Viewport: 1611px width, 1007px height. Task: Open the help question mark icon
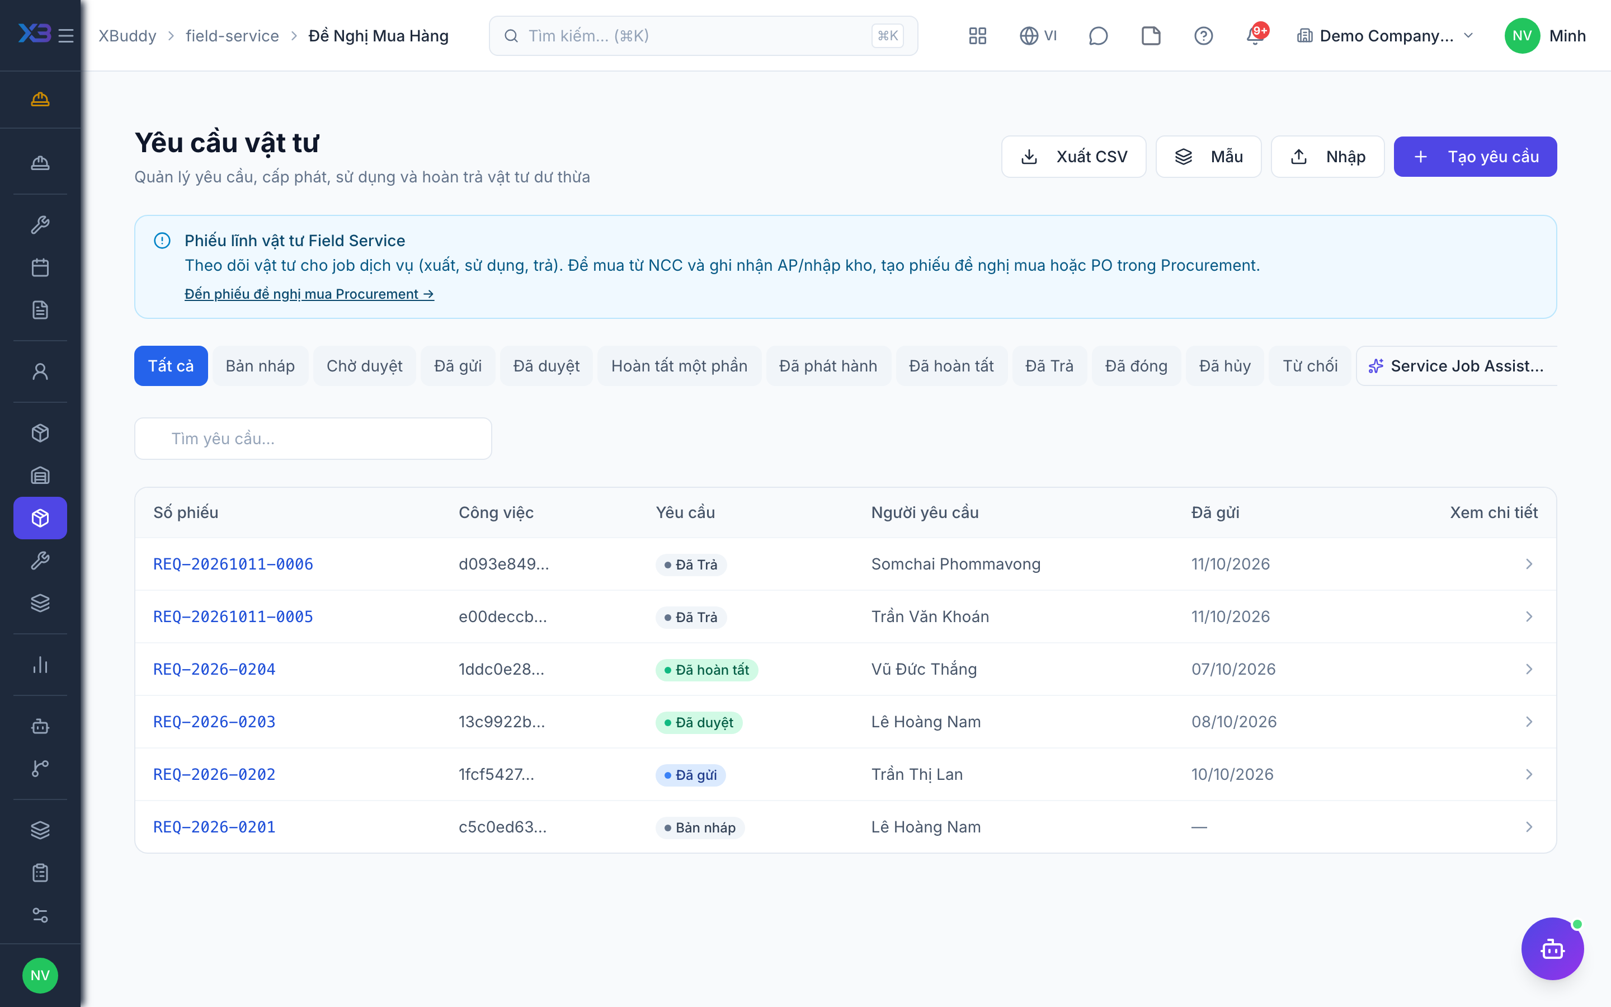pyautogui.click(x=1203, y=35)
